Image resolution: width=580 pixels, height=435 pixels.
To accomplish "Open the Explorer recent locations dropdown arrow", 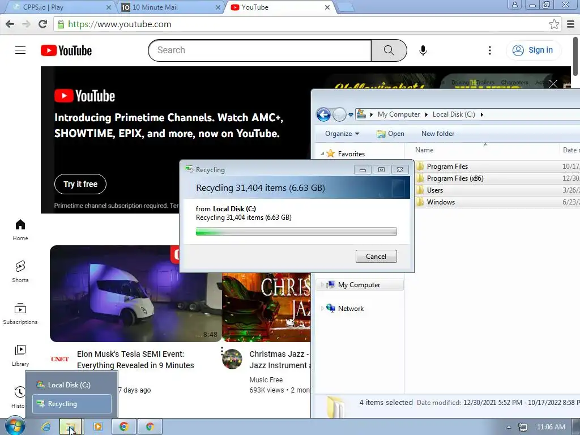I will pyautogui.click(x=351, y=114).
